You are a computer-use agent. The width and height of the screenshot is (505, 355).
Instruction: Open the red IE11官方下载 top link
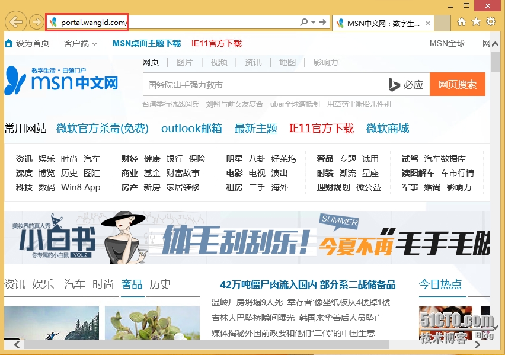[216, 43]
